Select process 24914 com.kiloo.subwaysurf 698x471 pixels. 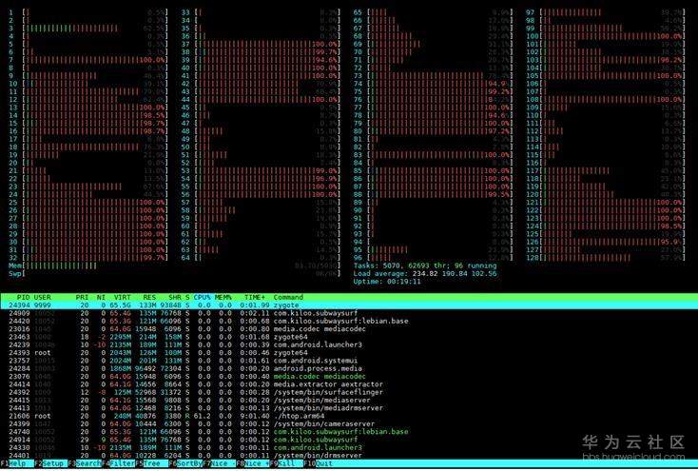pos(349,440)
